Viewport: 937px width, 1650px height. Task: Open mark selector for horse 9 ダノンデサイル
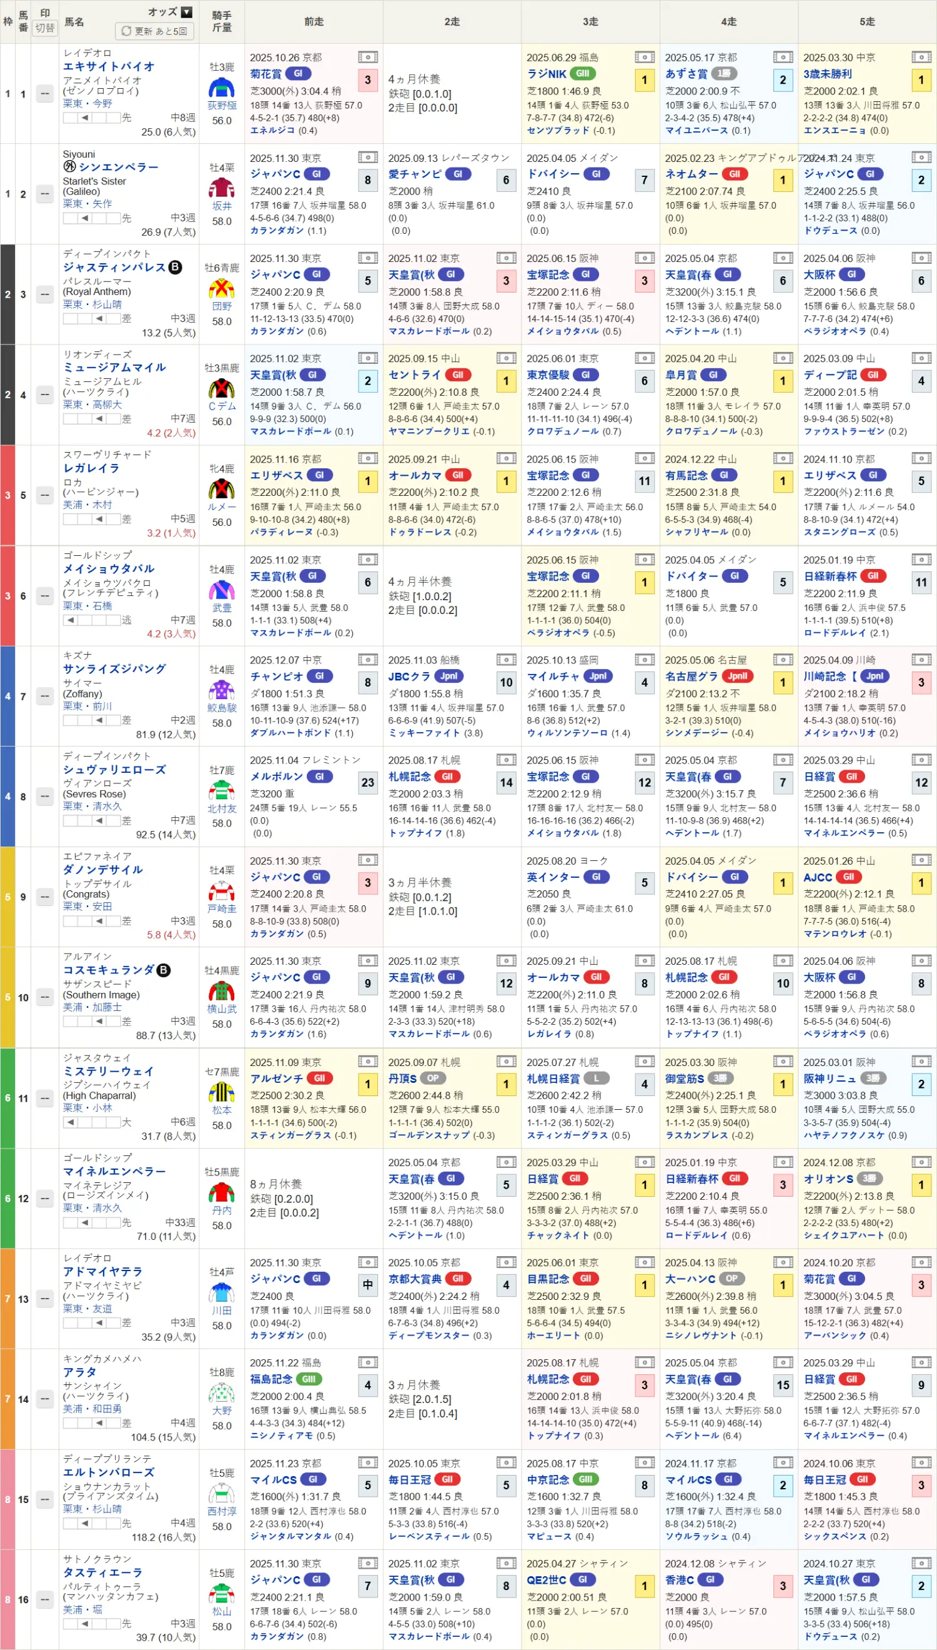[x=44, y=897]
